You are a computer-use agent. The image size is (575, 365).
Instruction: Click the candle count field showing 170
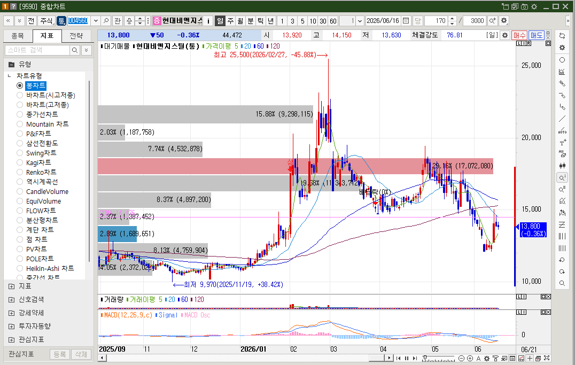tap(437, 21)
